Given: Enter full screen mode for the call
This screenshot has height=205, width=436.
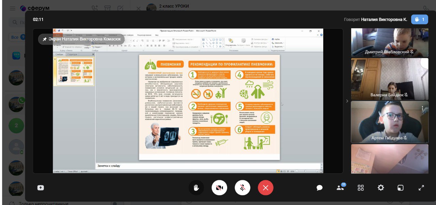Looking at the screenshot, I should [x=421, y=188].
